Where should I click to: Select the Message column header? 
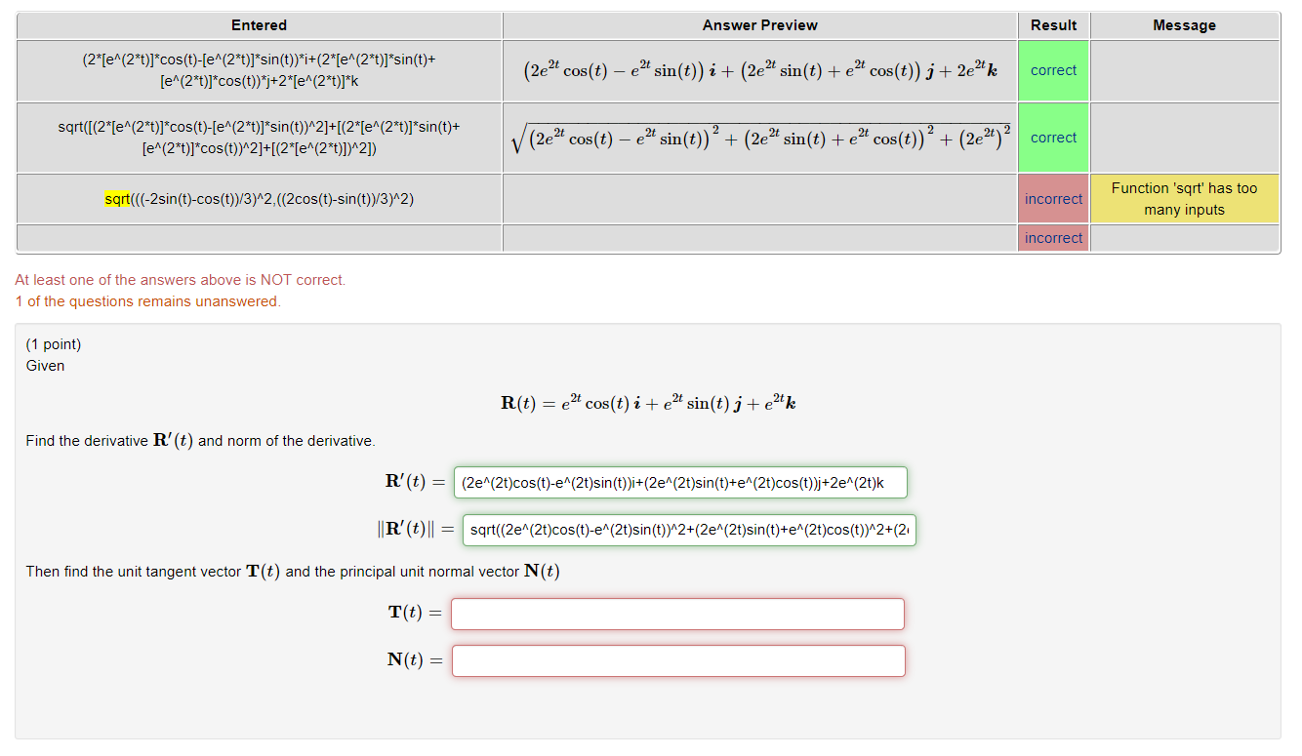pyautogui.click(x=1184, y=24)
